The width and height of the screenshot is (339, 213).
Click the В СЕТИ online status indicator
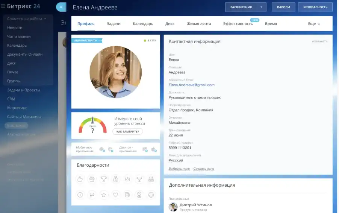click(x=150, y=41)
